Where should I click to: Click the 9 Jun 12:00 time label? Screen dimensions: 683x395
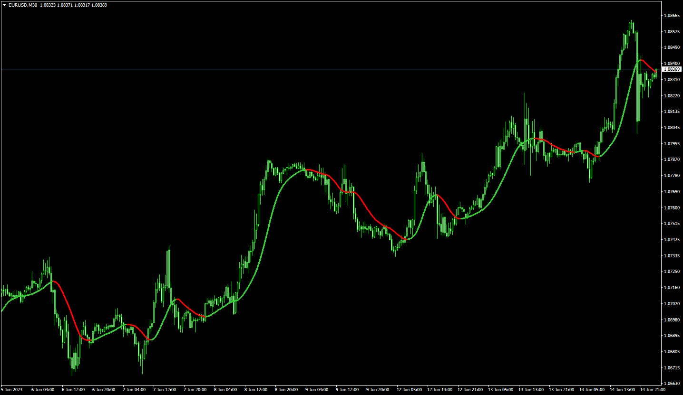tap(347, 390)
